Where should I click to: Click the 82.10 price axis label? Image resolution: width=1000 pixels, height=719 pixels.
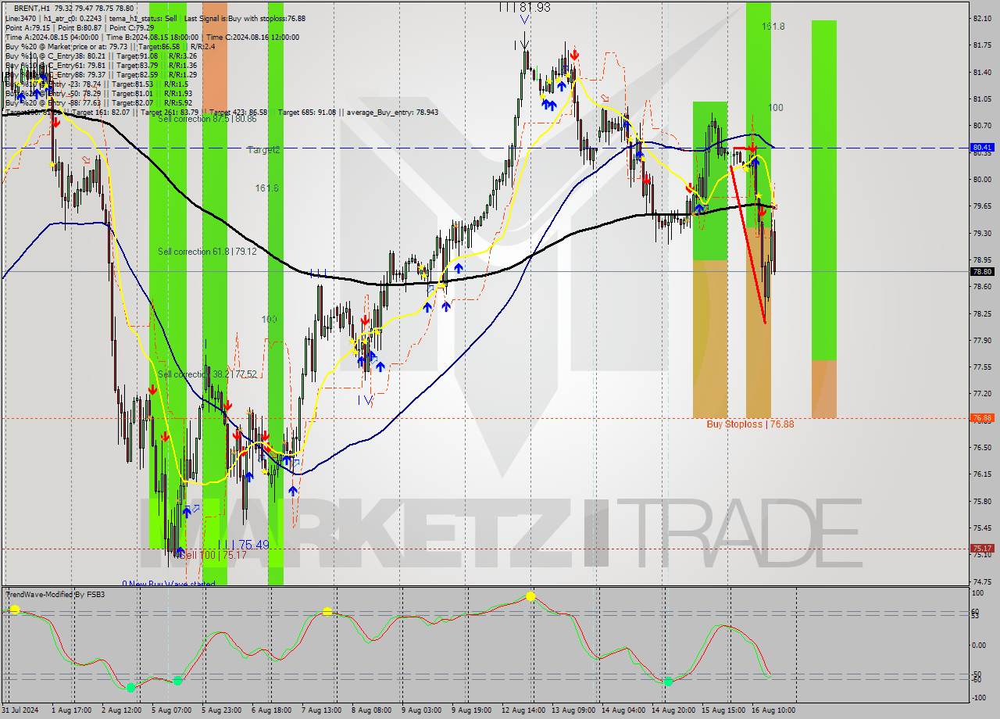982,18
